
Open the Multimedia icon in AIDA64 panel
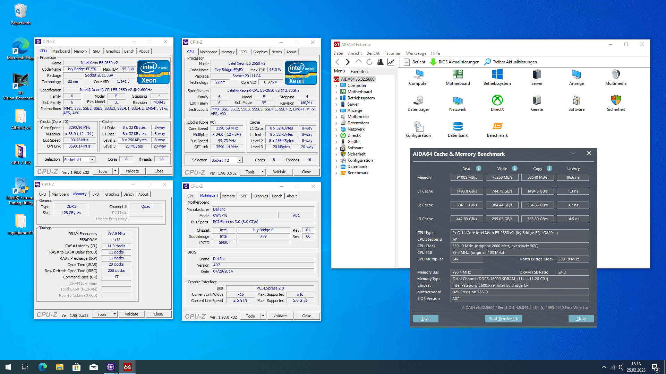tap(616, 77)
